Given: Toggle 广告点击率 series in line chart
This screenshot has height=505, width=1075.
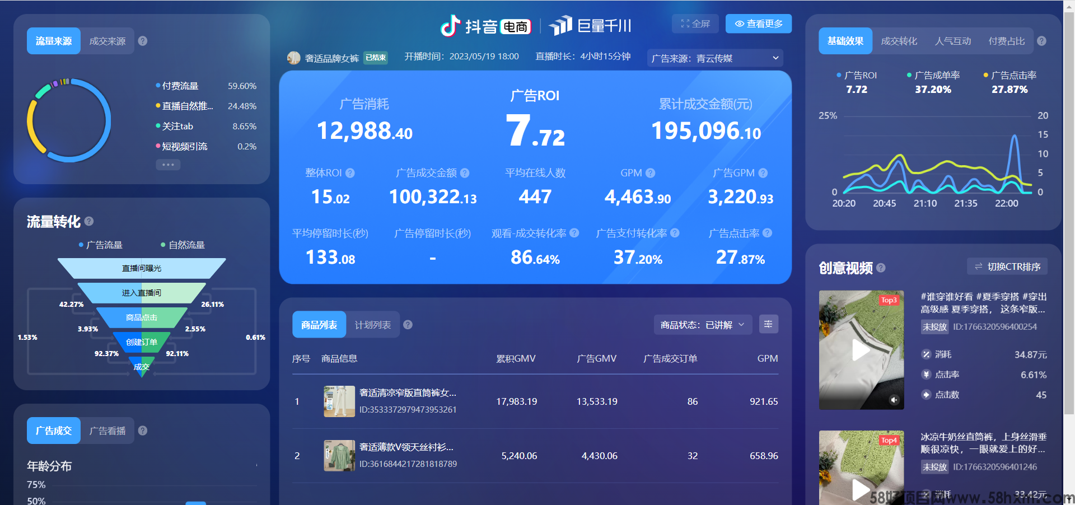Looking at the screenshot, I should (x=1010, y=75).
